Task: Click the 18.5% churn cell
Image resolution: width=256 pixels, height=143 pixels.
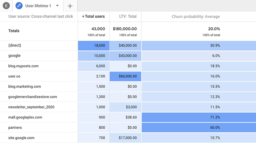Action: pyautogui.click(x=199, y=66)
